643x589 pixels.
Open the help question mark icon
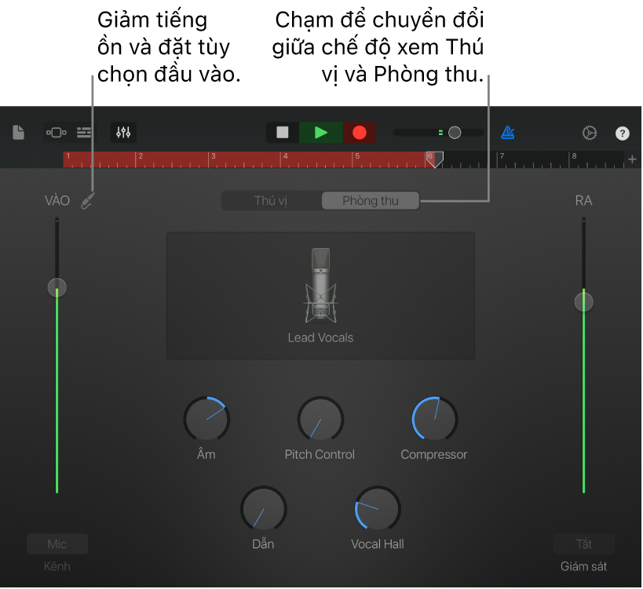pos(622,134)
